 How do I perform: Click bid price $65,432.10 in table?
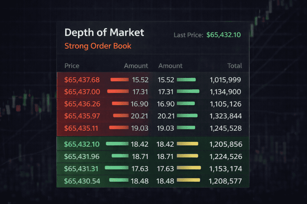pos(82,144)
